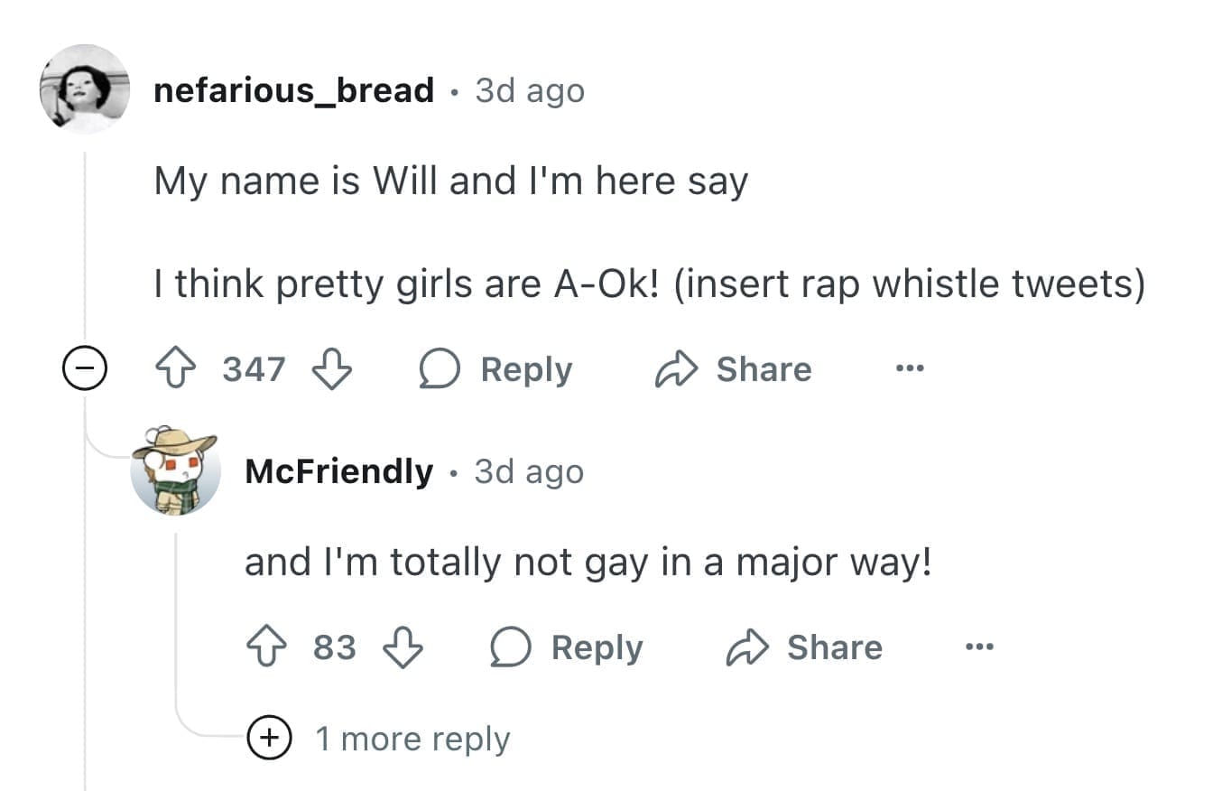Downvote McFriendly's reply
This screenshot has width=1231, height=791.
[403, 648]
